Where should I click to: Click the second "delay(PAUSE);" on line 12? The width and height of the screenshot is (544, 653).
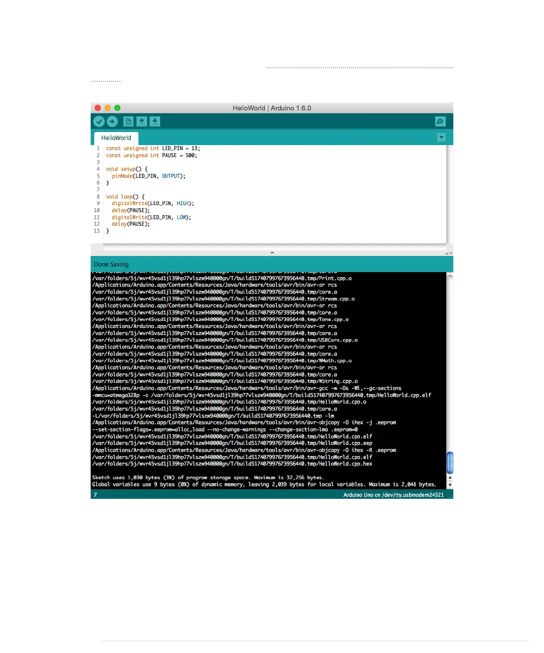130,224
